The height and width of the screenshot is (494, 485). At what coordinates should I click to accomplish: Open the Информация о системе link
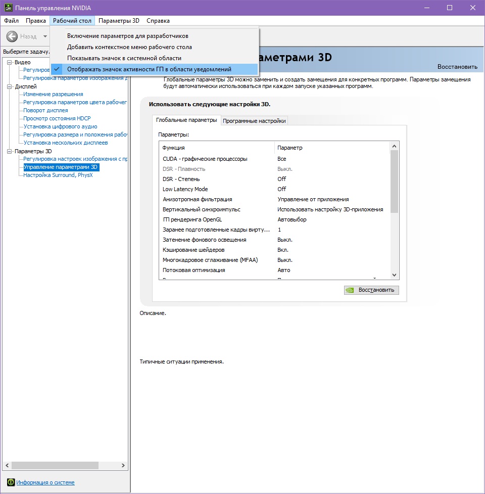[45, 482]
